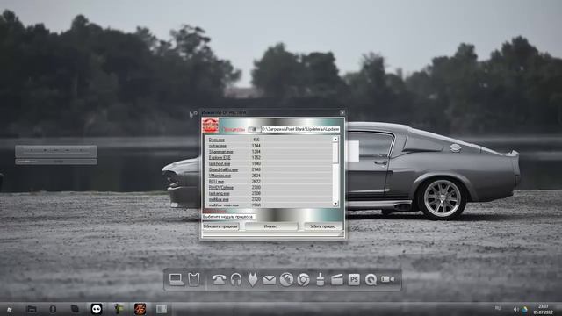Viewport: 562px width, 316px height.
Task: Select the process with PID 2720
Action: 270,199
